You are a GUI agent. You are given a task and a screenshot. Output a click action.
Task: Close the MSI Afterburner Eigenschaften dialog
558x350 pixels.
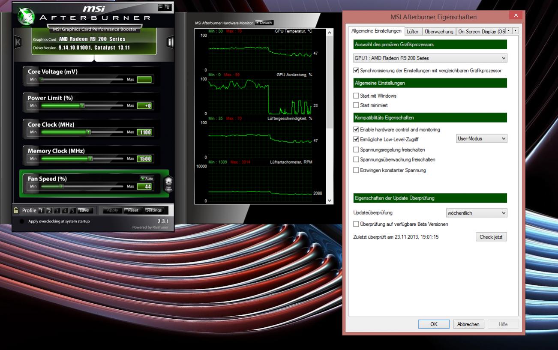(516, 16)
